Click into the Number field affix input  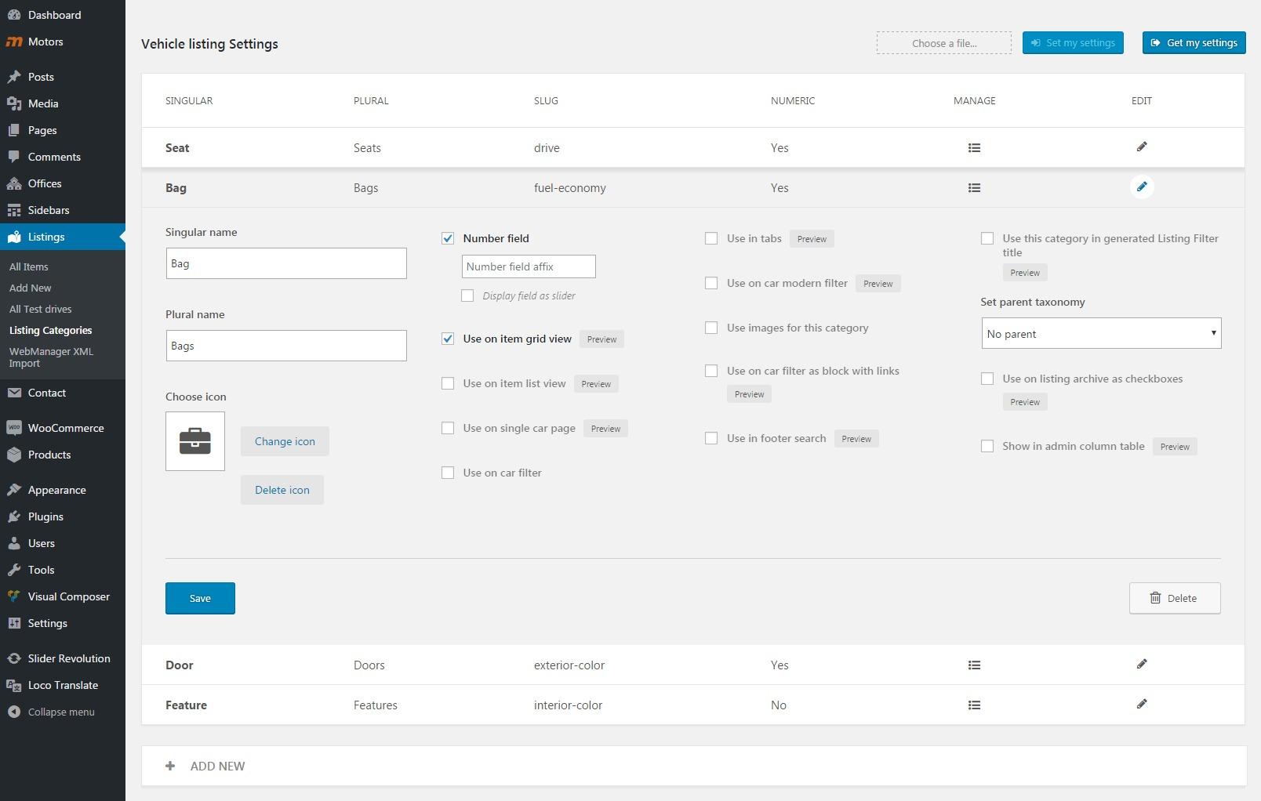(529, 266)
